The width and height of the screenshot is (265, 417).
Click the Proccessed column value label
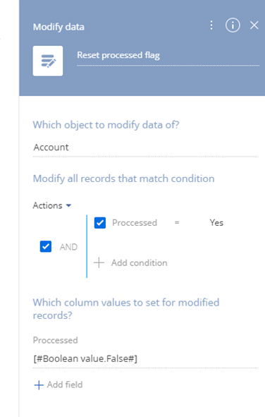click(55, 340)
